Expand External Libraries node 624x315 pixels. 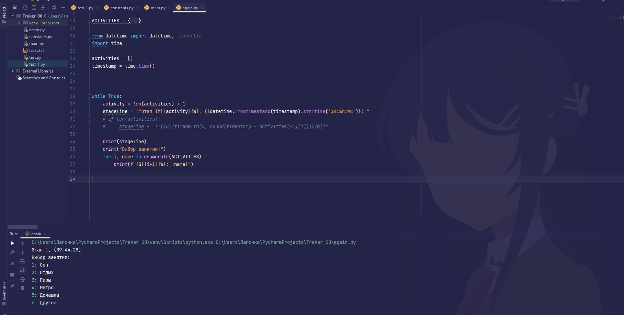click(x=13, y=71)
